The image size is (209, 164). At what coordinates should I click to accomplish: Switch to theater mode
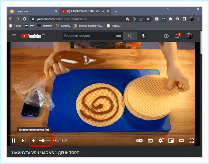pyautogui.click(x=181, y=141)
